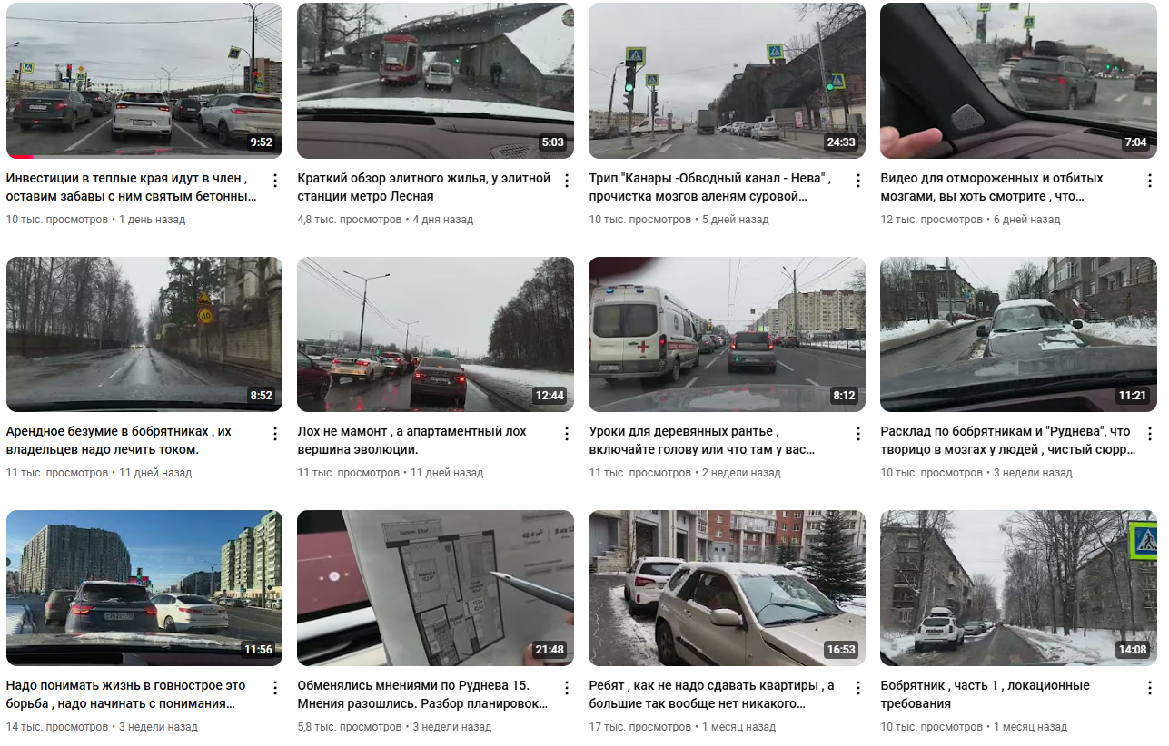Screen dimensions: 1169x746
Task: Open options for 'Уроки для деревянных рантье' video
Action: pyautogui.click(x=858, y=434)
